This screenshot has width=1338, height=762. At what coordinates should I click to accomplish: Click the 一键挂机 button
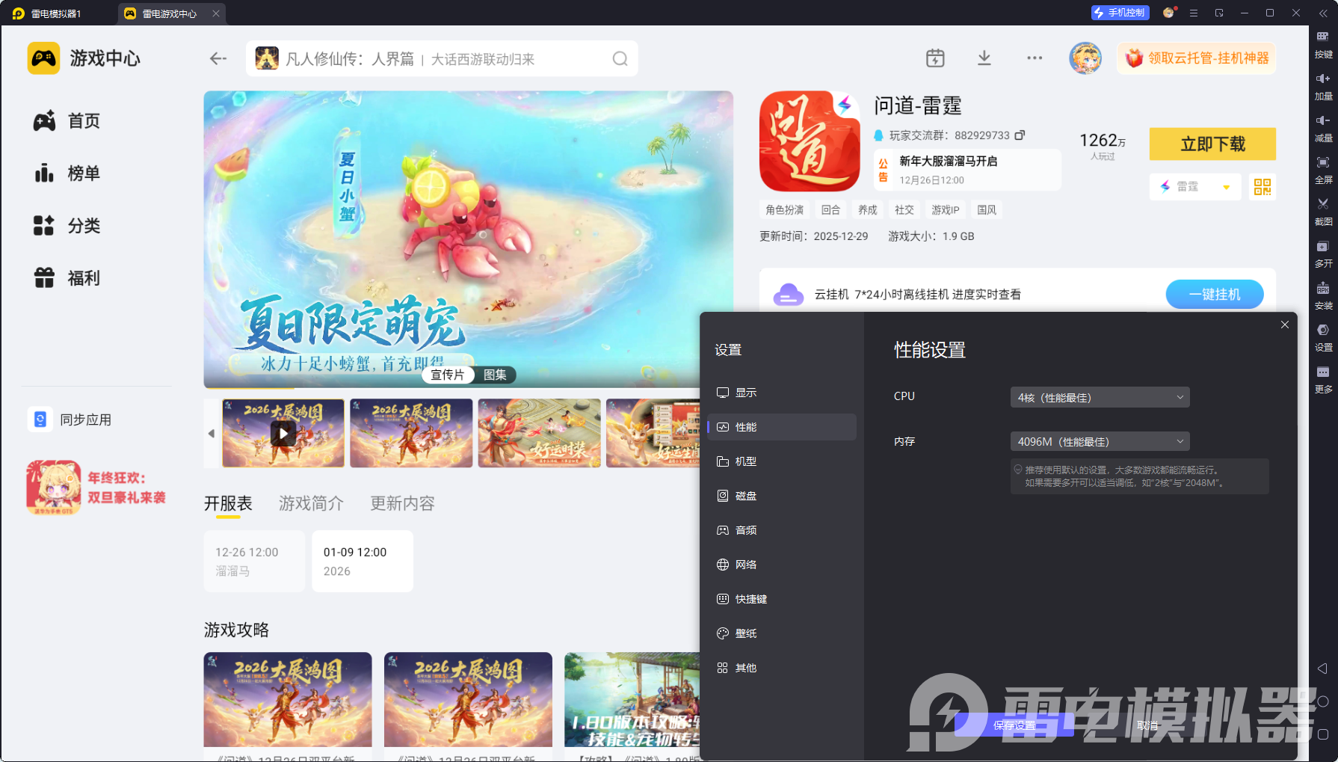tap(1215, 294)
